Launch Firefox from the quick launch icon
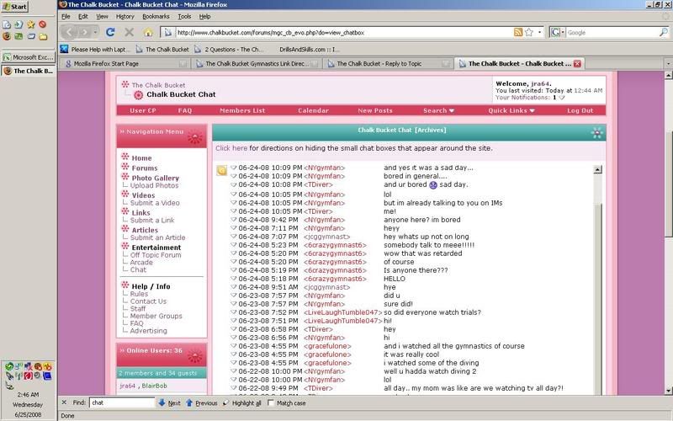673x421 pixels. [7, 36]
